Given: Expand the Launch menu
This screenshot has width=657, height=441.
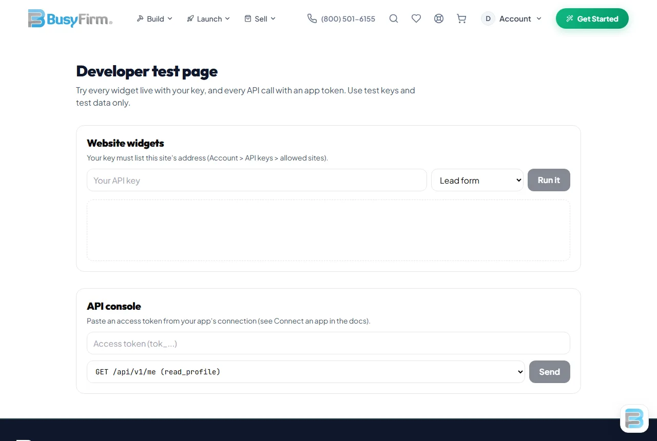Looking at the screenshot, I should (208, 18).
